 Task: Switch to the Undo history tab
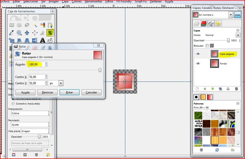click(218, 24)
